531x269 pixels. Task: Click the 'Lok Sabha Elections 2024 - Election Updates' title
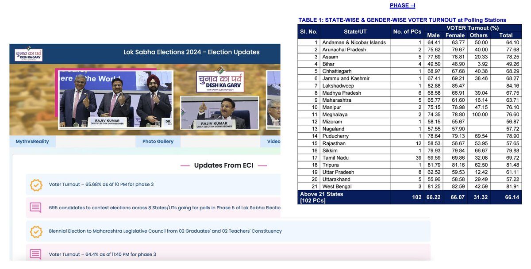click(x=192, y=52)
